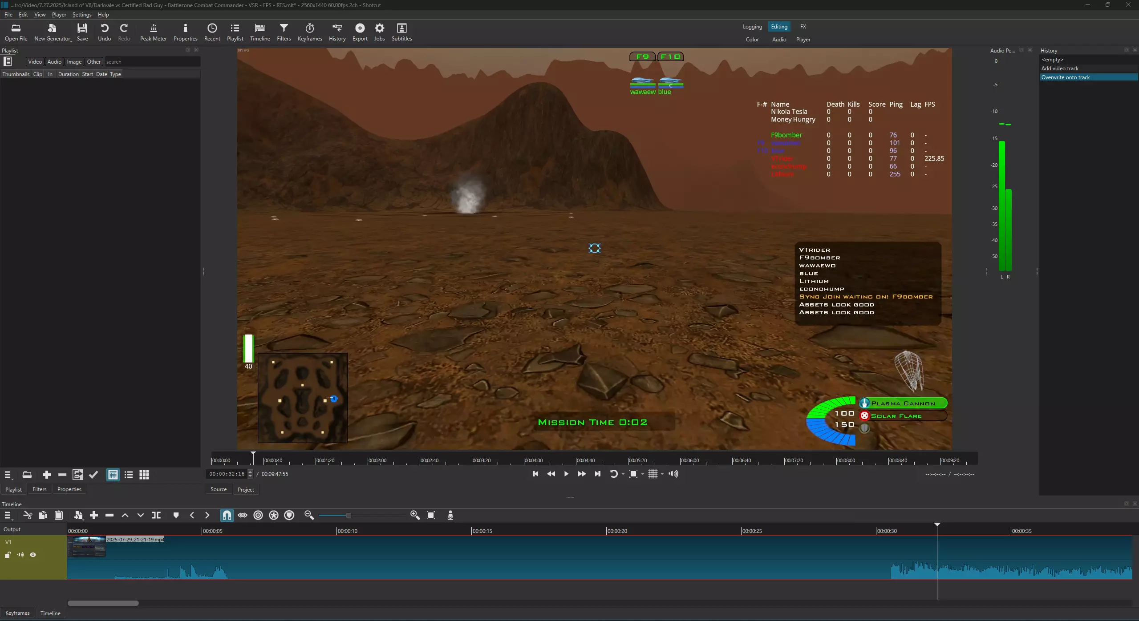
Task: Split clip at playhead in timeline
Action: click(x=156, y=515)
